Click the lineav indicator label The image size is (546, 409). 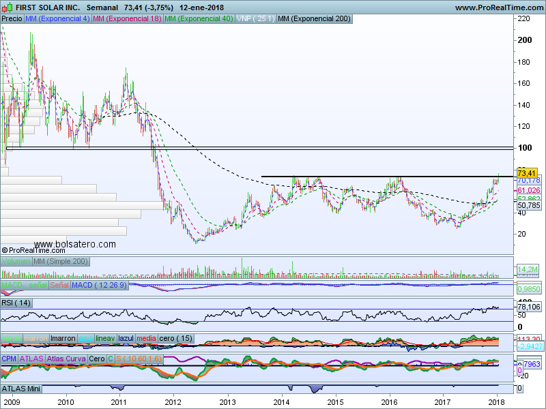tap(105, 338)
